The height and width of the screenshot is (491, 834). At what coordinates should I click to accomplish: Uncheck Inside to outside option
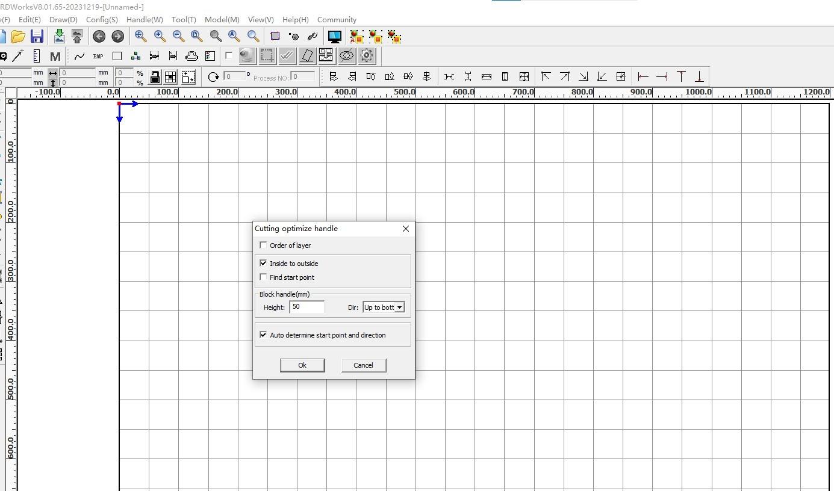tap(263, 263)
